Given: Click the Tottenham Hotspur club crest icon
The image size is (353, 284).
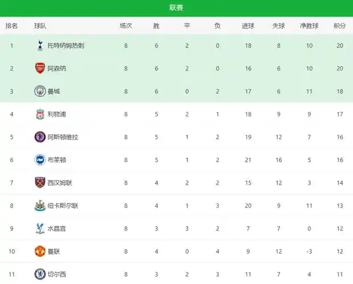Looking at the screenshot, I should (x=39, y=45).
